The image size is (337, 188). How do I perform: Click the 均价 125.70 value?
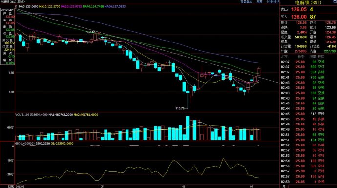coord(330,23)
